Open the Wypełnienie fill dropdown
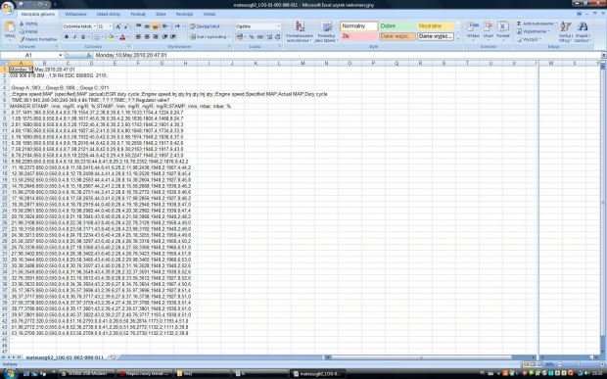The image size is (607, 379). pyautogui.click(x=534, y=31)
